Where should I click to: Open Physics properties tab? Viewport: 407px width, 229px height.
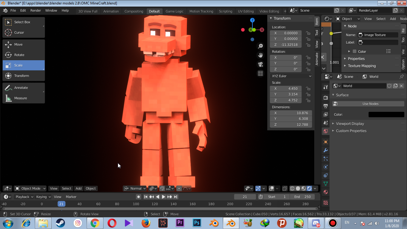325,167
